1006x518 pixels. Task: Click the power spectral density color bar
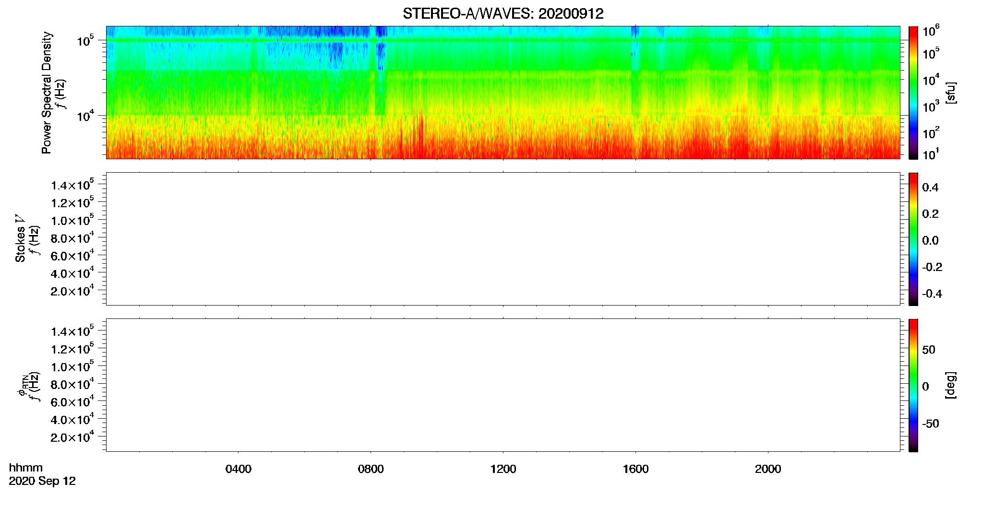[x=913, y=93]
